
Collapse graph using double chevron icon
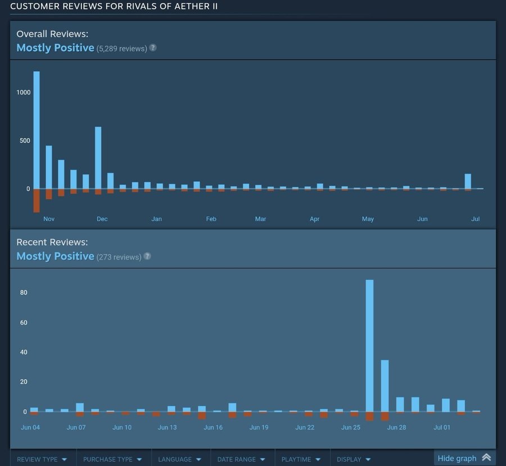point(486,458)
